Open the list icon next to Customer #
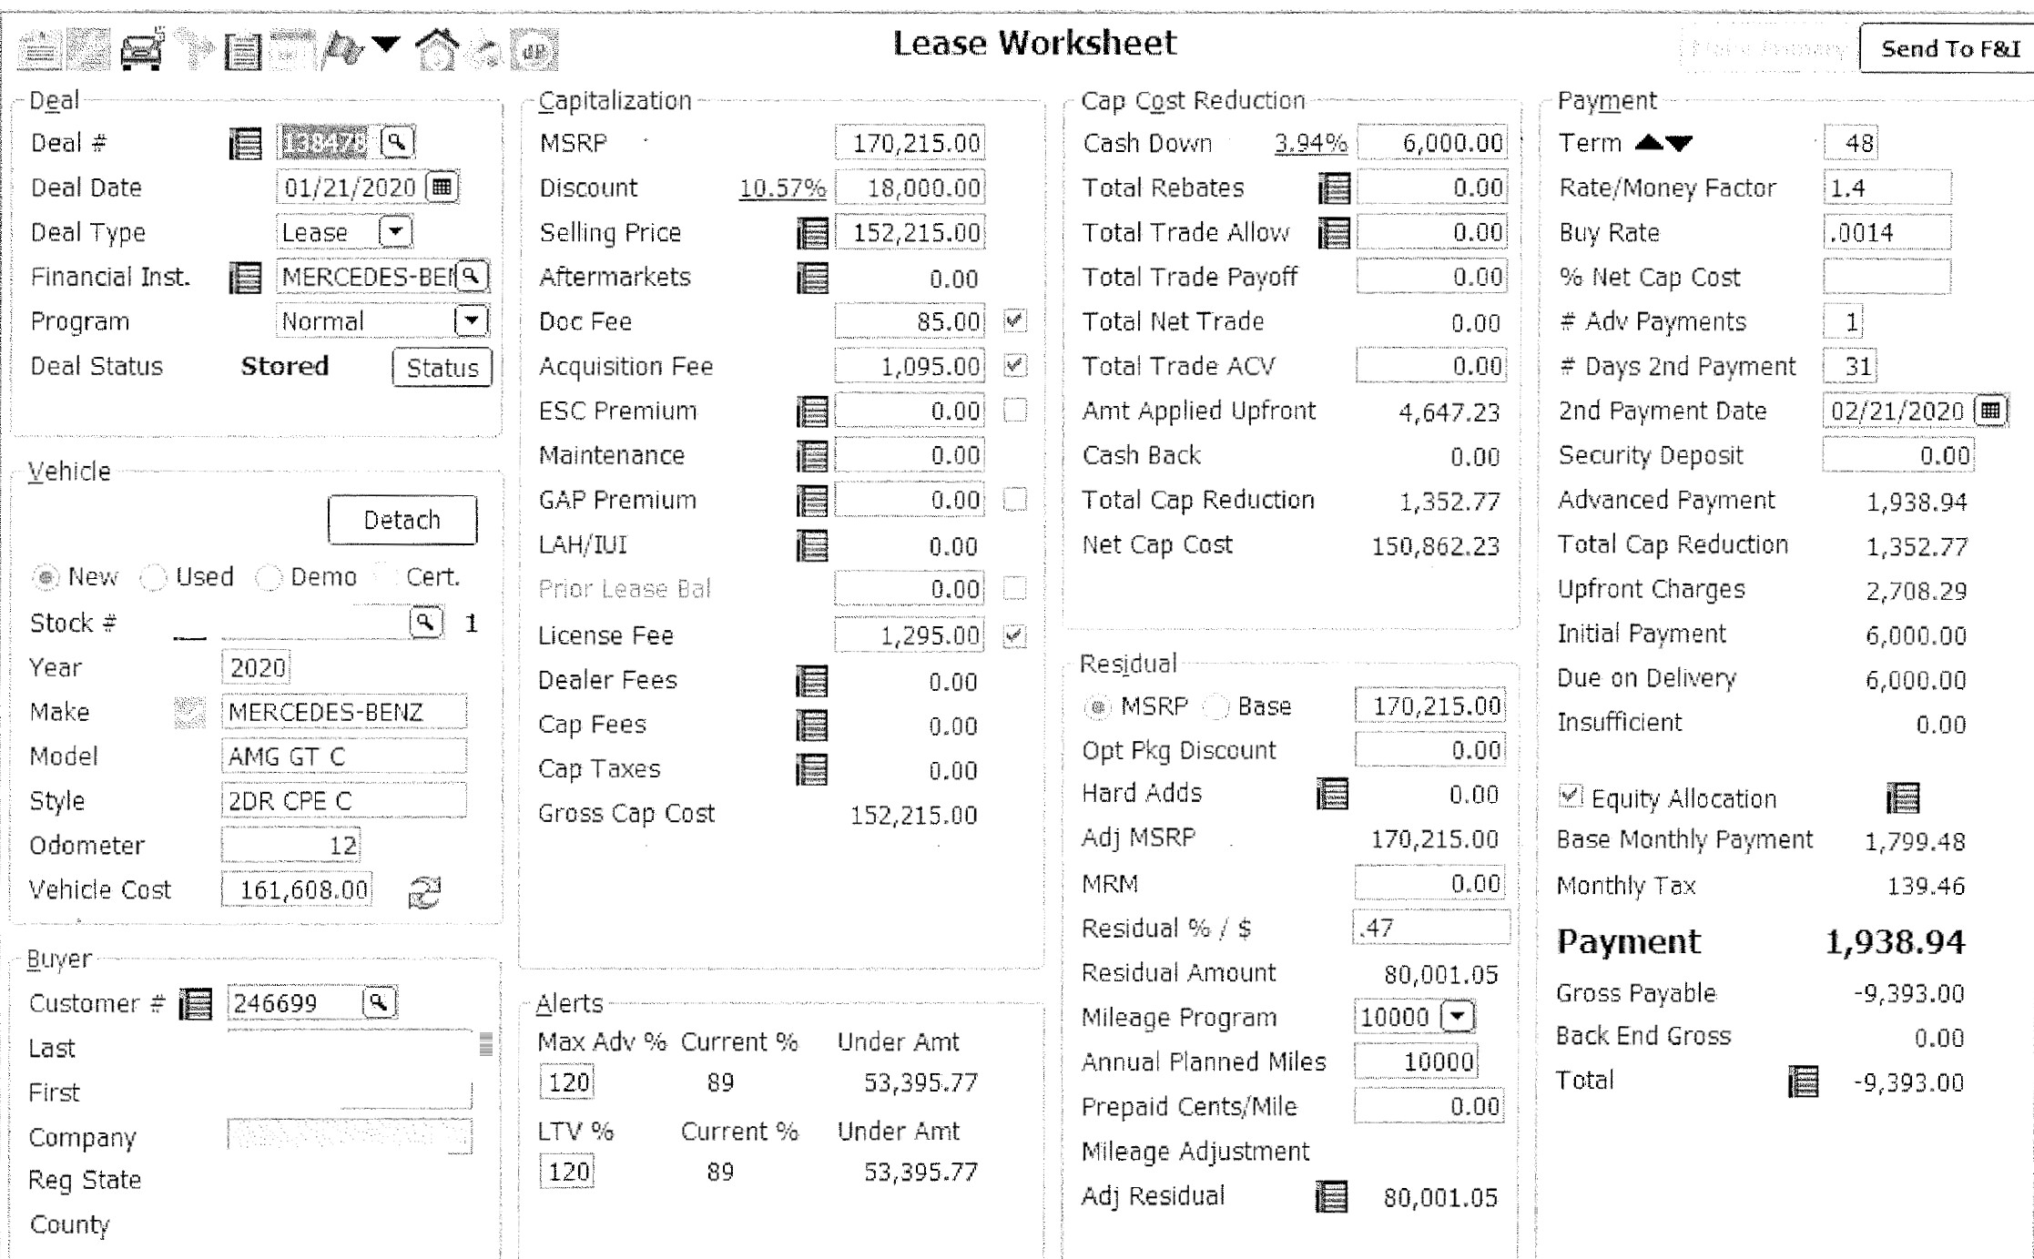Screen dimensions: 2034x1259 tap(196, 1004)
